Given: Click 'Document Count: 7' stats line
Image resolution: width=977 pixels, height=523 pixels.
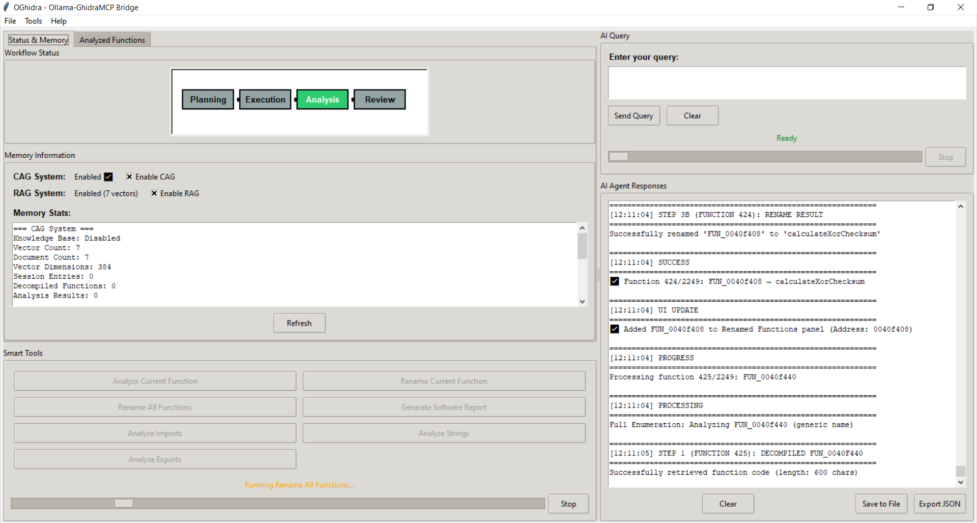Looking at the screenshot, I should [x=51, y=257].
